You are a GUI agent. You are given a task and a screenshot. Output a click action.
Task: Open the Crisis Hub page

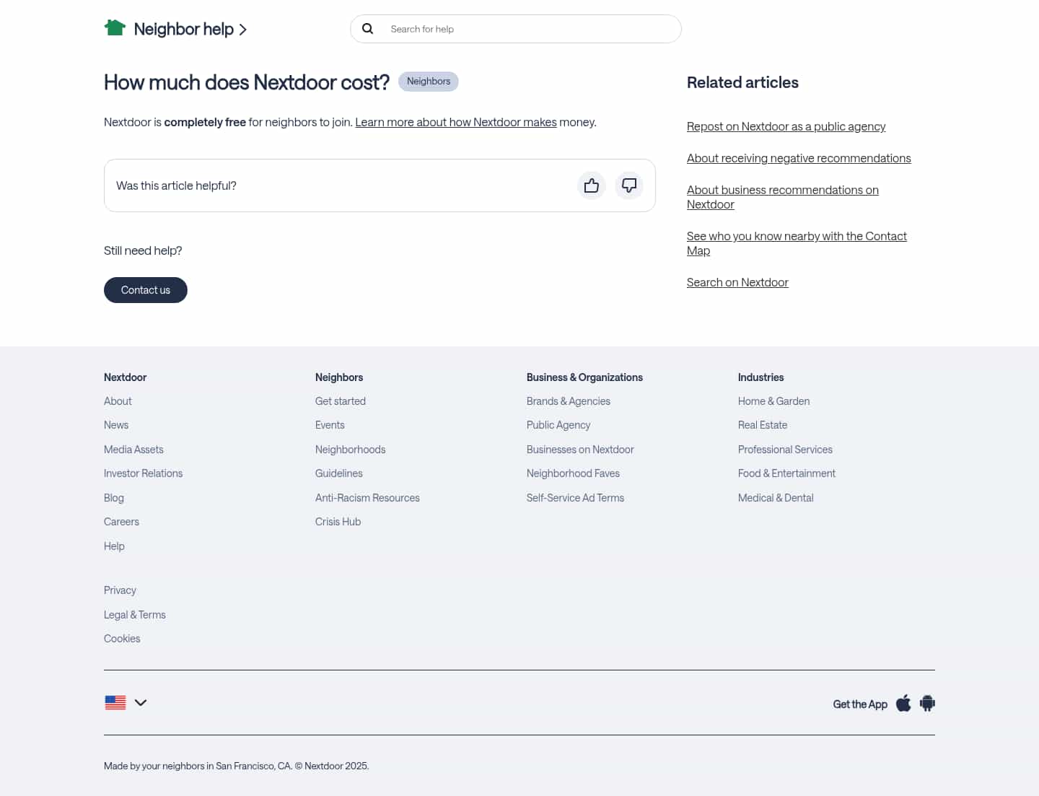pyautogui.click(x=338, y=521)
